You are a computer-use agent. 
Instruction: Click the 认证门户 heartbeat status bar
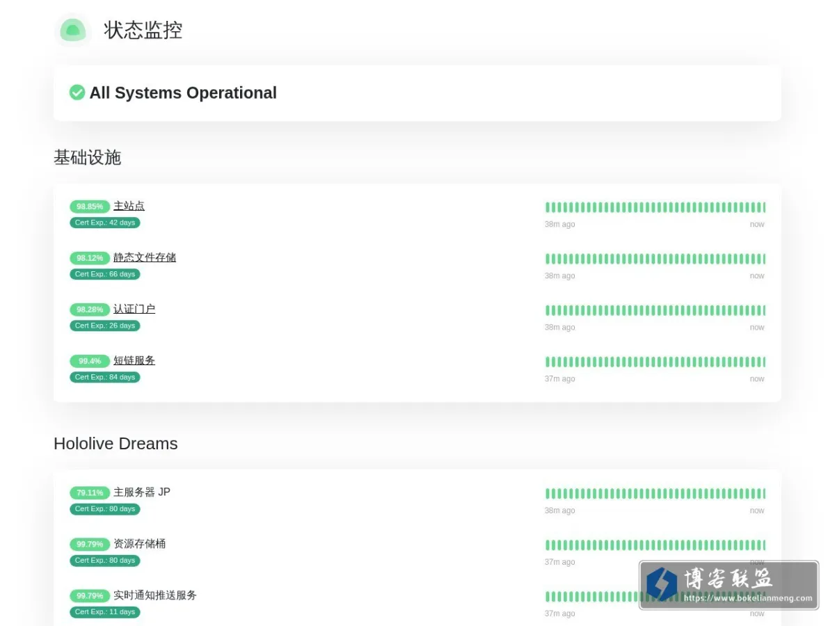click(x=655, y=310)
